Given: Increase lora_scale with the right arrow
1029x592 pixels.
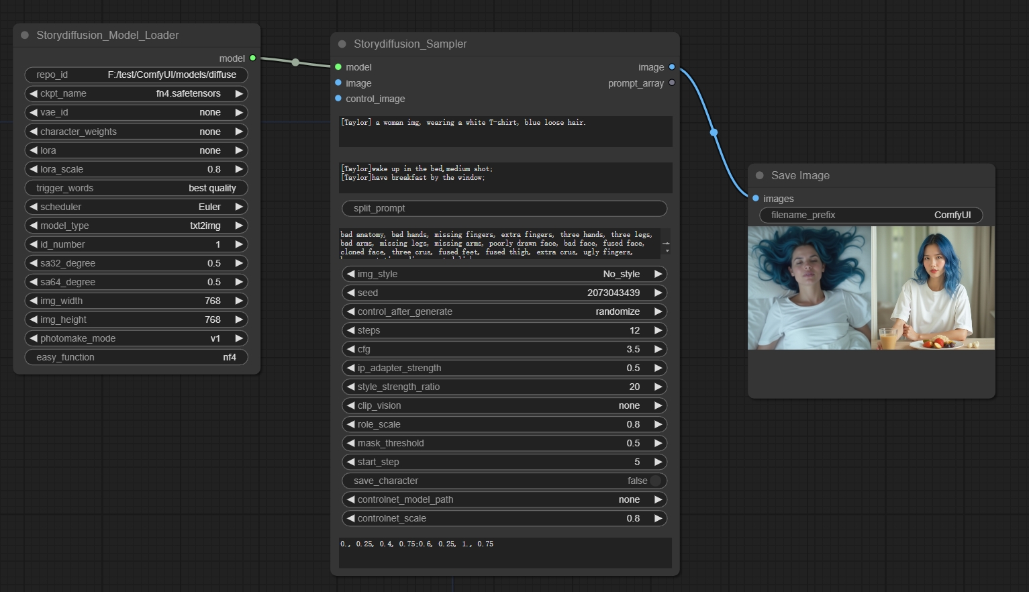Looking at the screenshot, I should coord(239,169).
